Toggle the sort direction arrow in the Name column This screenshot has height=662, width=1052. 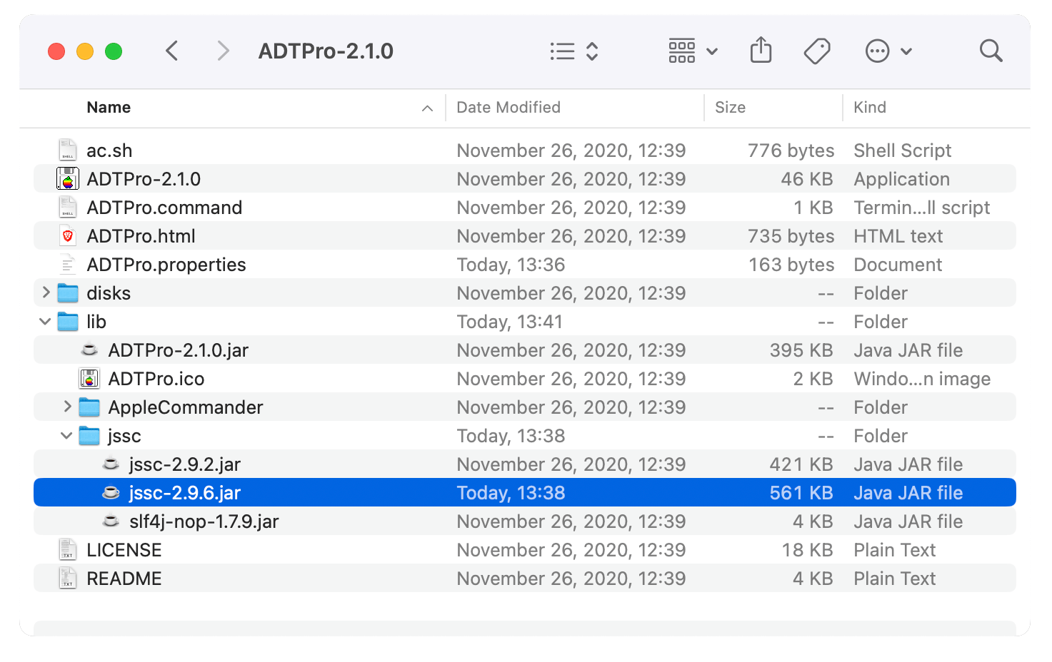[x=427, y=108]
